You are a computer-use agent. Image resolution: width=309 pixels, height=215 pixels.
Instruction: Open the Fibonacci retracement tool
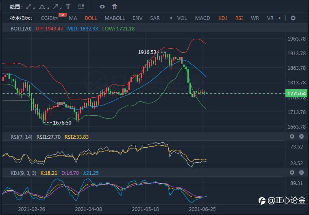pyautogui.click(x=81, y=6)
